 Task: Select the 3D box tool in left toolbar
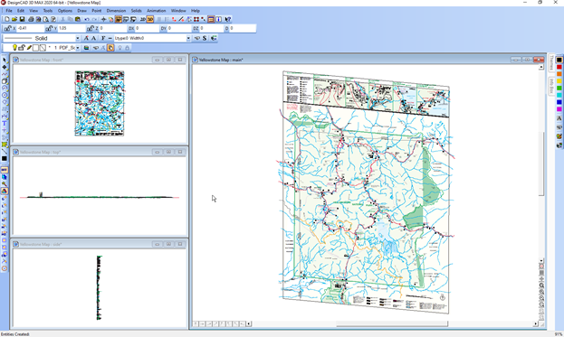[5, 81]
